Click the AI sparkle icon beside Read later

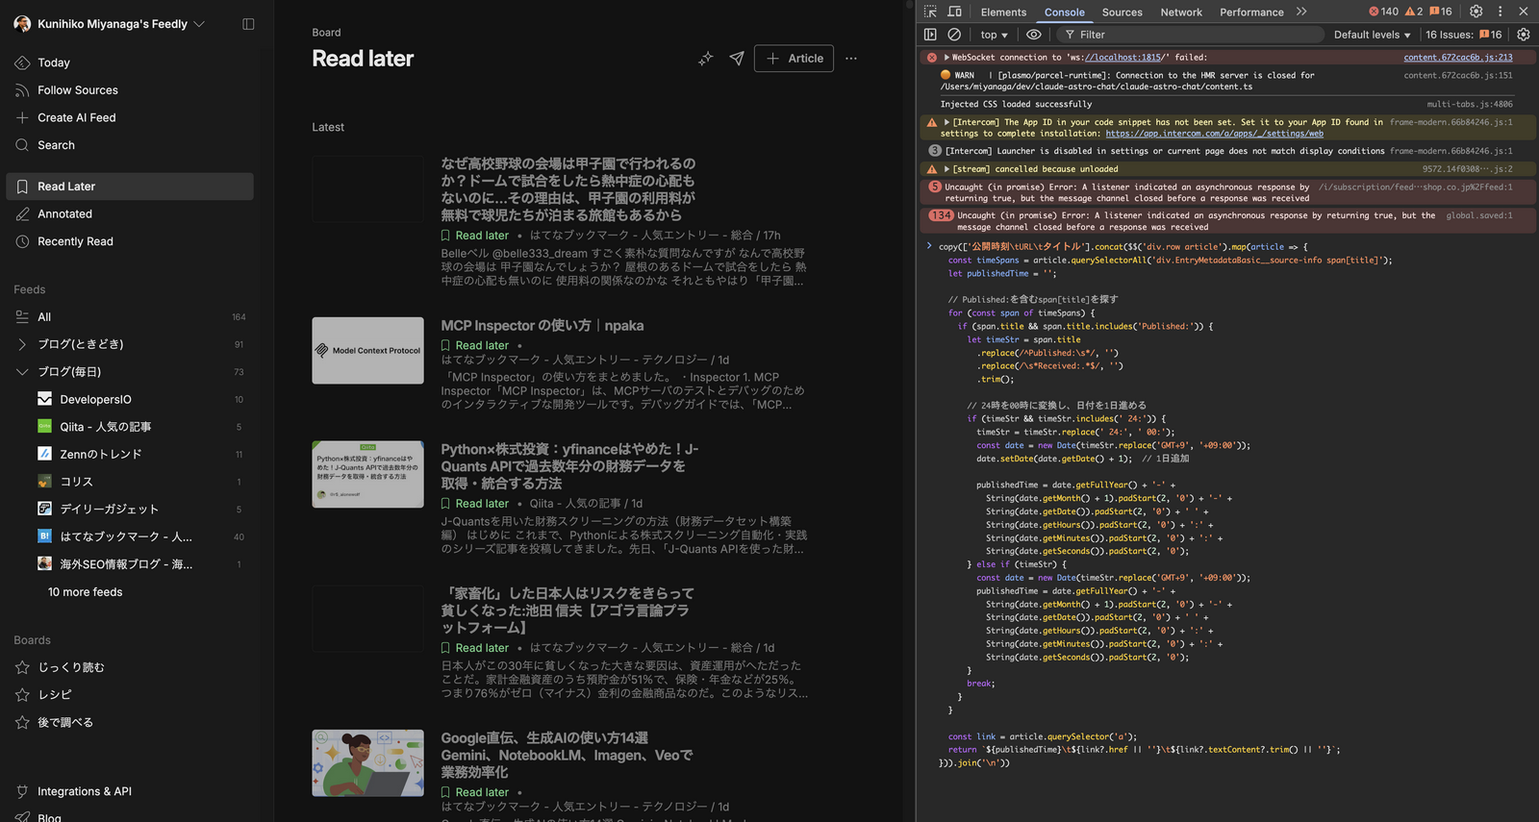point(706,59)
